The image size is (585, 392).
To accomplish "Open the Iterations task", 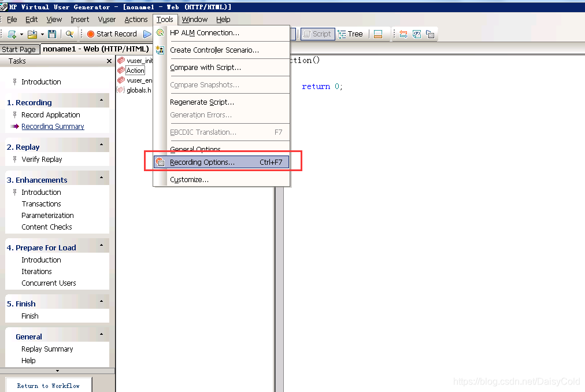I will [36, 271].
